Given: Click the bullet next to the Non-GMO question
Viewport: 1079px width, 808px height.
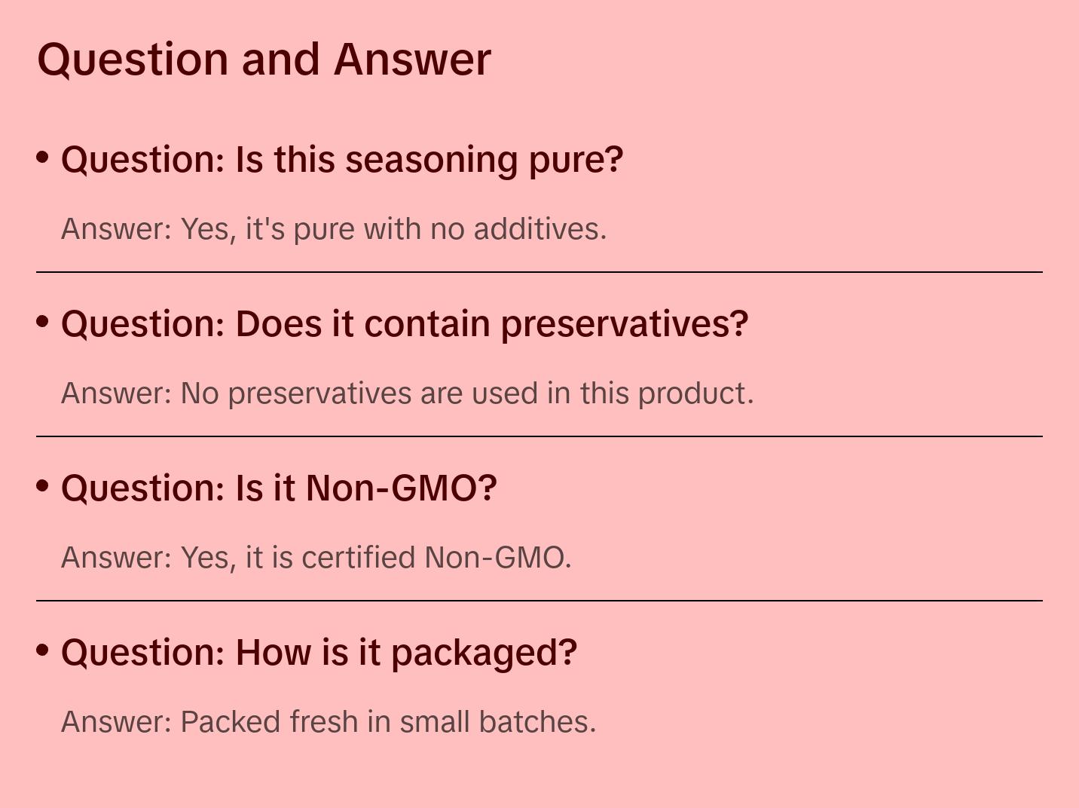Looking at the screenshot, I should [x=43, y=486].
